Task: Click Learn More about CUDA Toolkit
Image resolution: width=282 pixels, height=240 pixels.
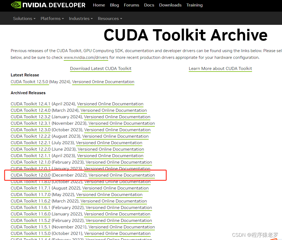Action: [x=220, y=69]
